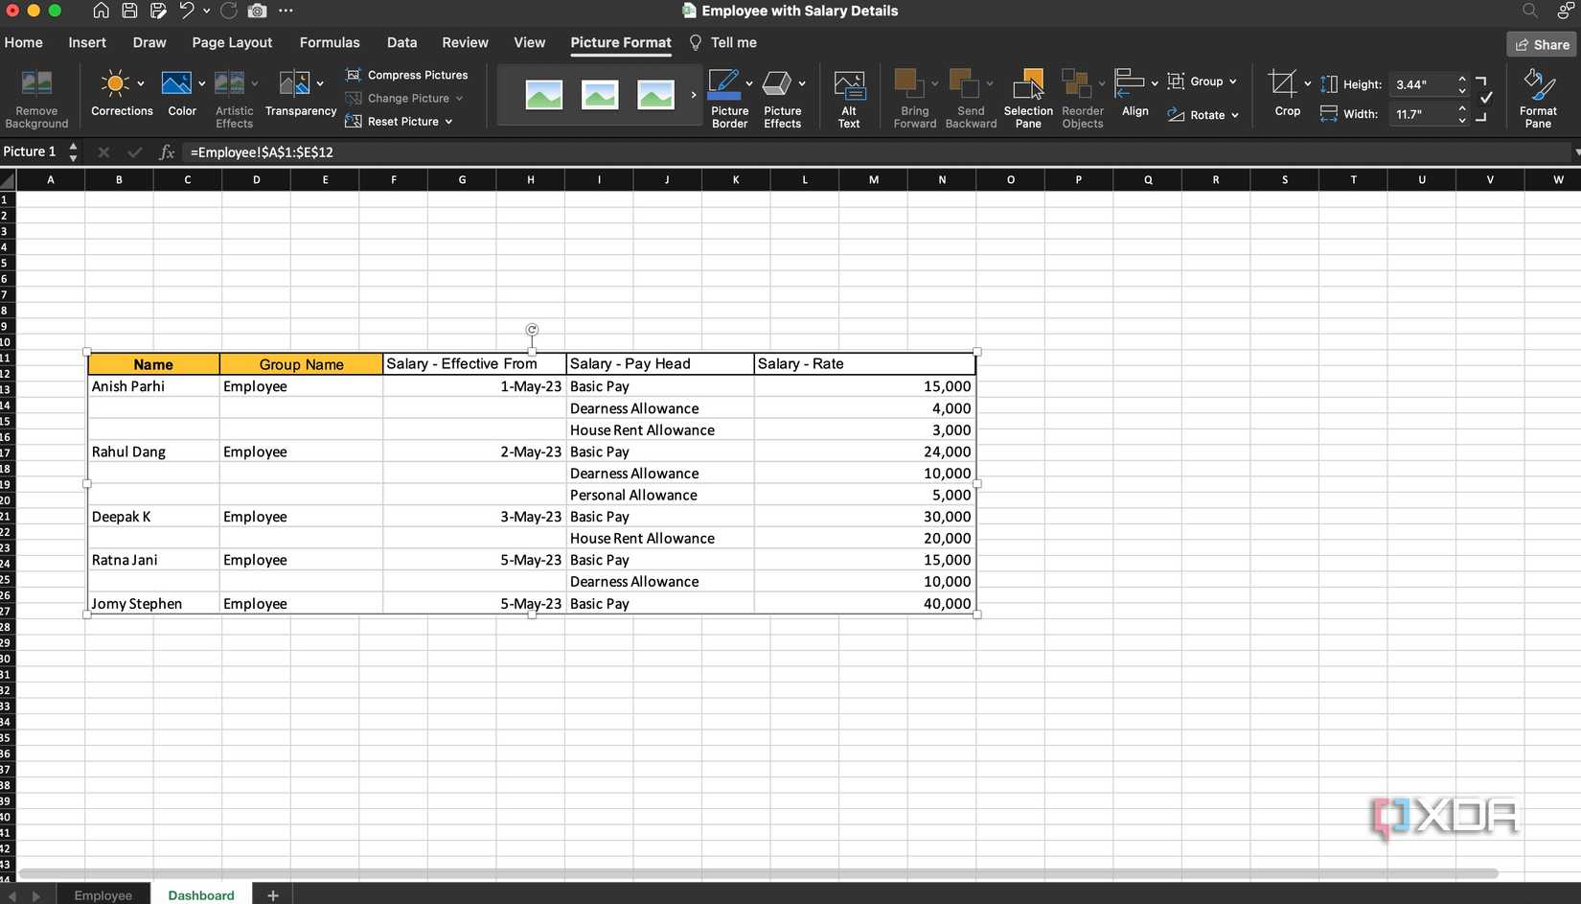
Task: Select the Compress Pictures tool
Action: click(408, 74)
